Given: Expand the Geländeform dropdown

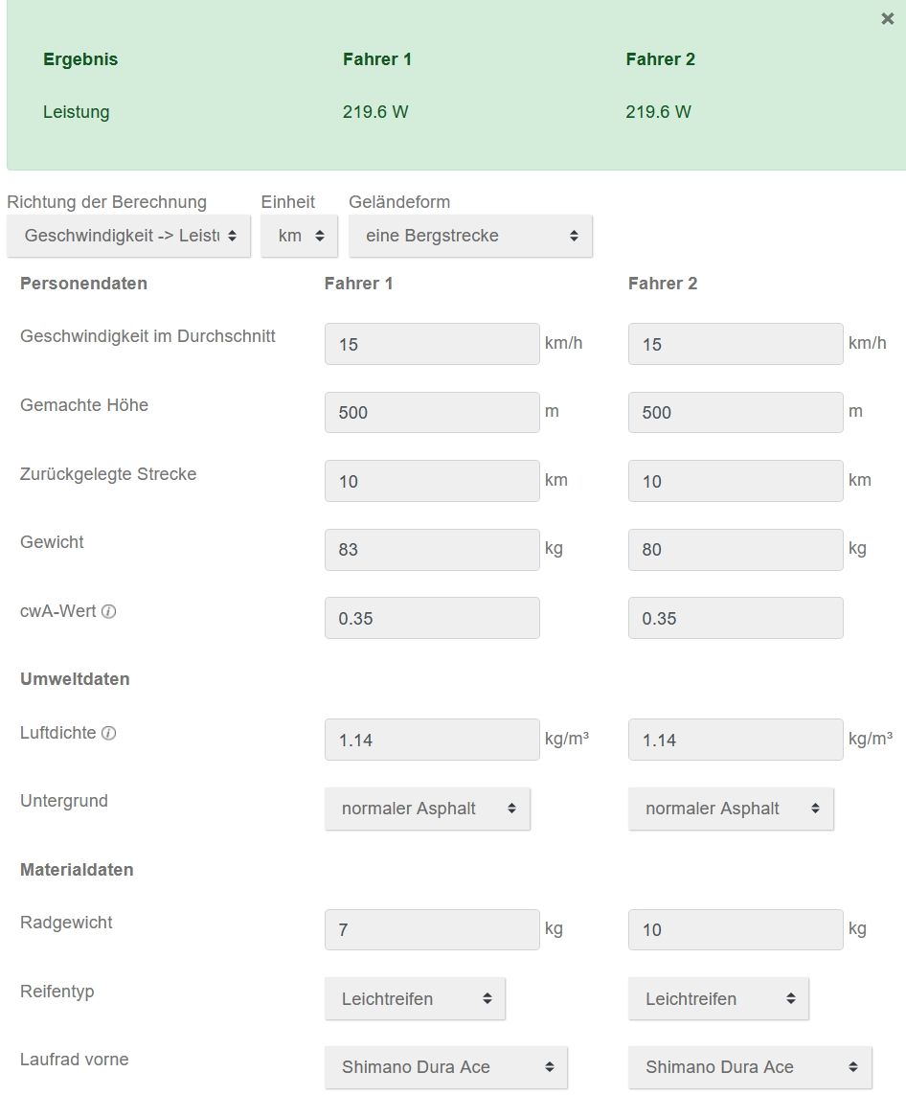Looking at the screenshot, I should (x=470, y=236).
